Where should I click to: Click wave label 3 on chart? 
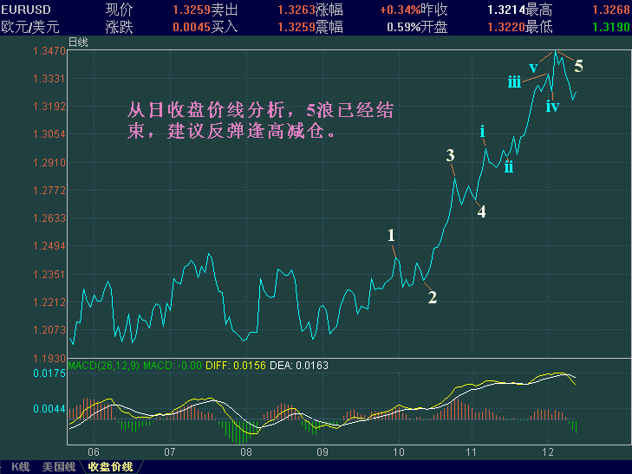pos(451,155)
